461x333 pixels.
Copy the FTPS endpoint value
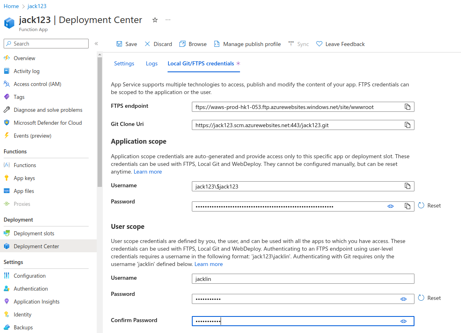(407, 107)
